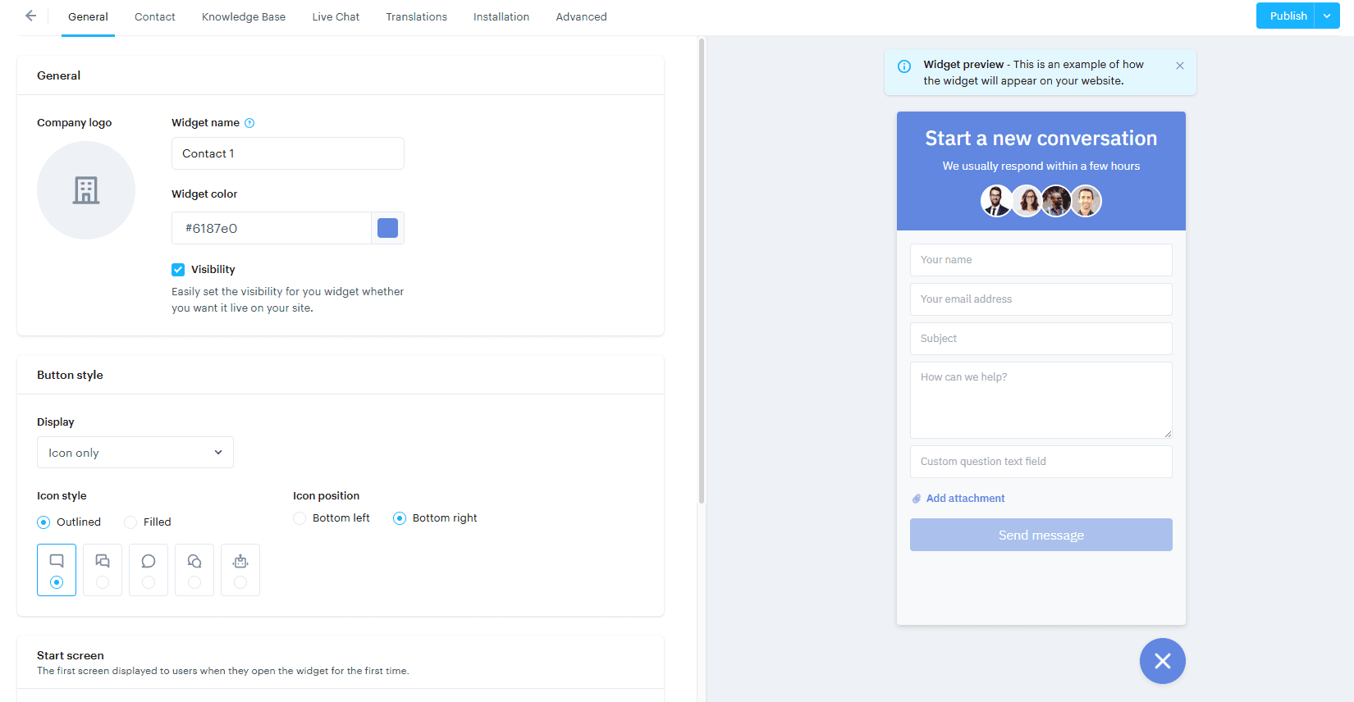The width and height of the screenshot is (1354, 702).
Task: Select radio under double chat bubbles icon
Action: (x=103, y=582)
